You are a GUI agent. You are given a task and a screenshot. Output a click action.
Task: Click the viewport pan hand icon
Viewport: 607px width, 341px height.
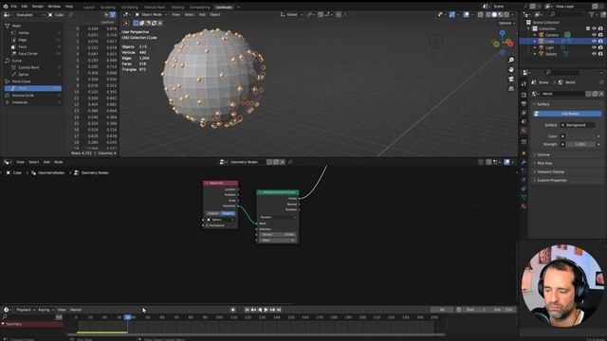511,69
